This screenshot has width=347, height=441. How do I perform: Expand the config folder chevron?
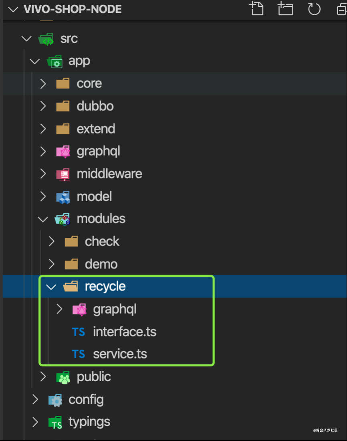click(35, 399)
